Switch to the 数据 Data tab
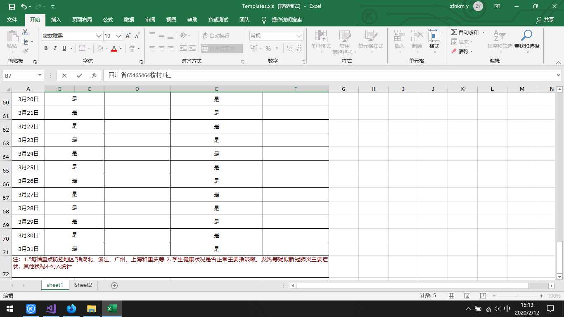The image size is (564, 317). tap(129, 20)
